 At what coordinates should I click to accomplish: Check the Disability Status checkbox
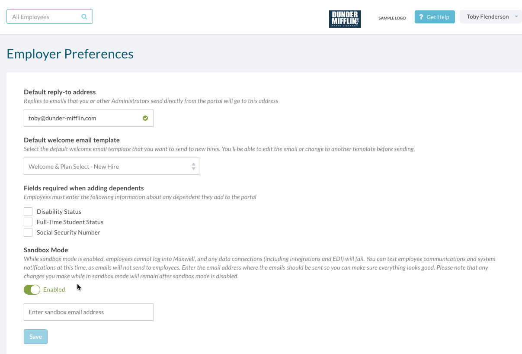(28, 212)
